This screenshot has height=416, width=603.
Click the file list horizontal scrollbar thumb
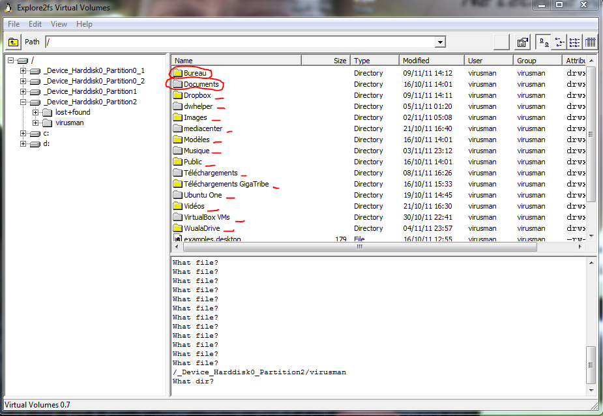[359, 246]
